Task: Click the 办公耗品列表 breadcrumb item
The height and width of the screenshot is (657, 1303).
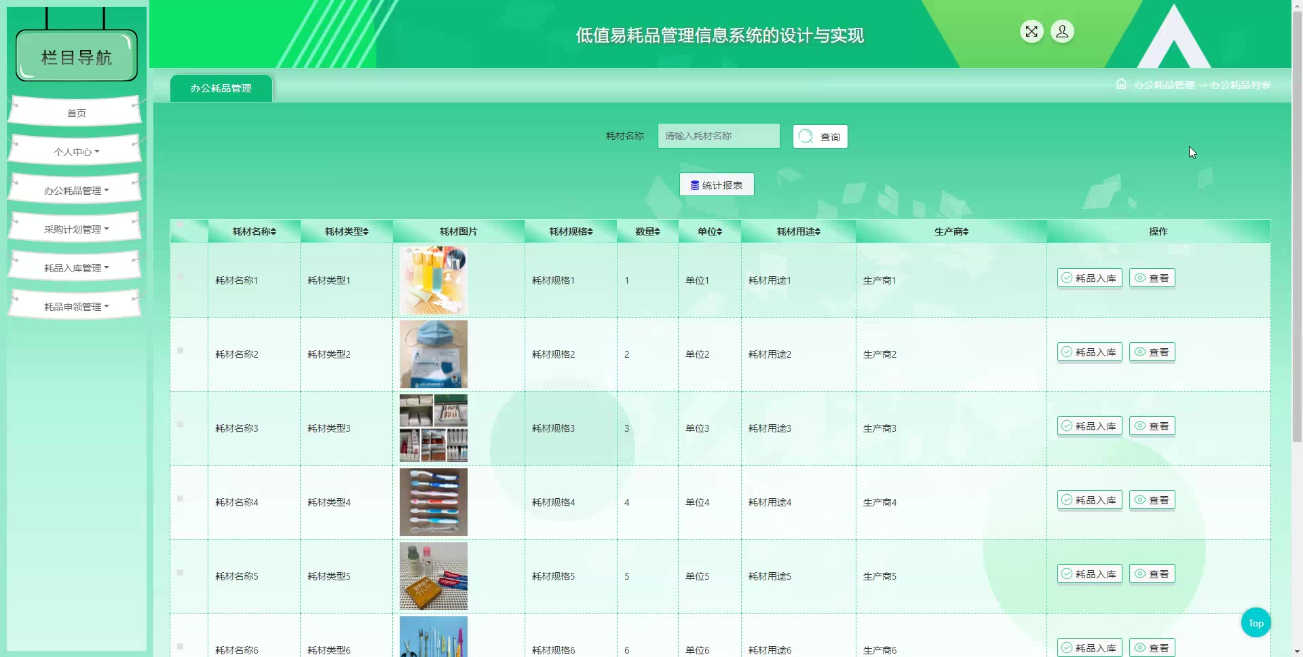Action: (1240, 85)
